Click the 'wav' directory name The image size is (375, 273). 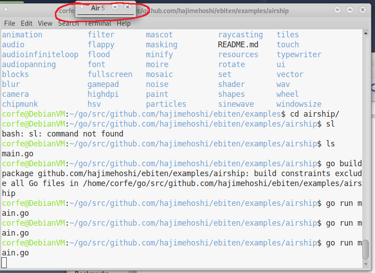[x=283, y=84]
